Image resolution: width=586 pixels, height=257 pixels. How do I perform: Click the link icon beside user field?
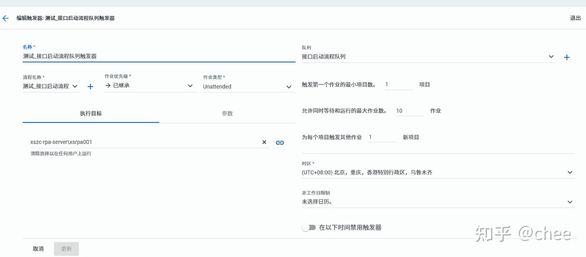pos(280,143)
